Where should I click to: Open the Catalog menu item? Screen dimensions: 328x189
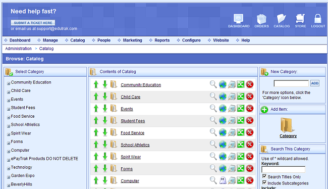(77, 40)
